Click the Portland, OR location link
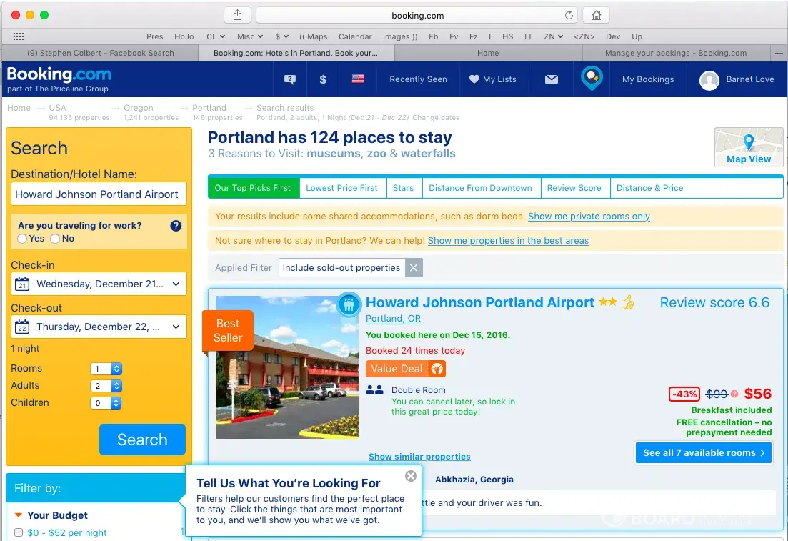 tap(393, 318)
